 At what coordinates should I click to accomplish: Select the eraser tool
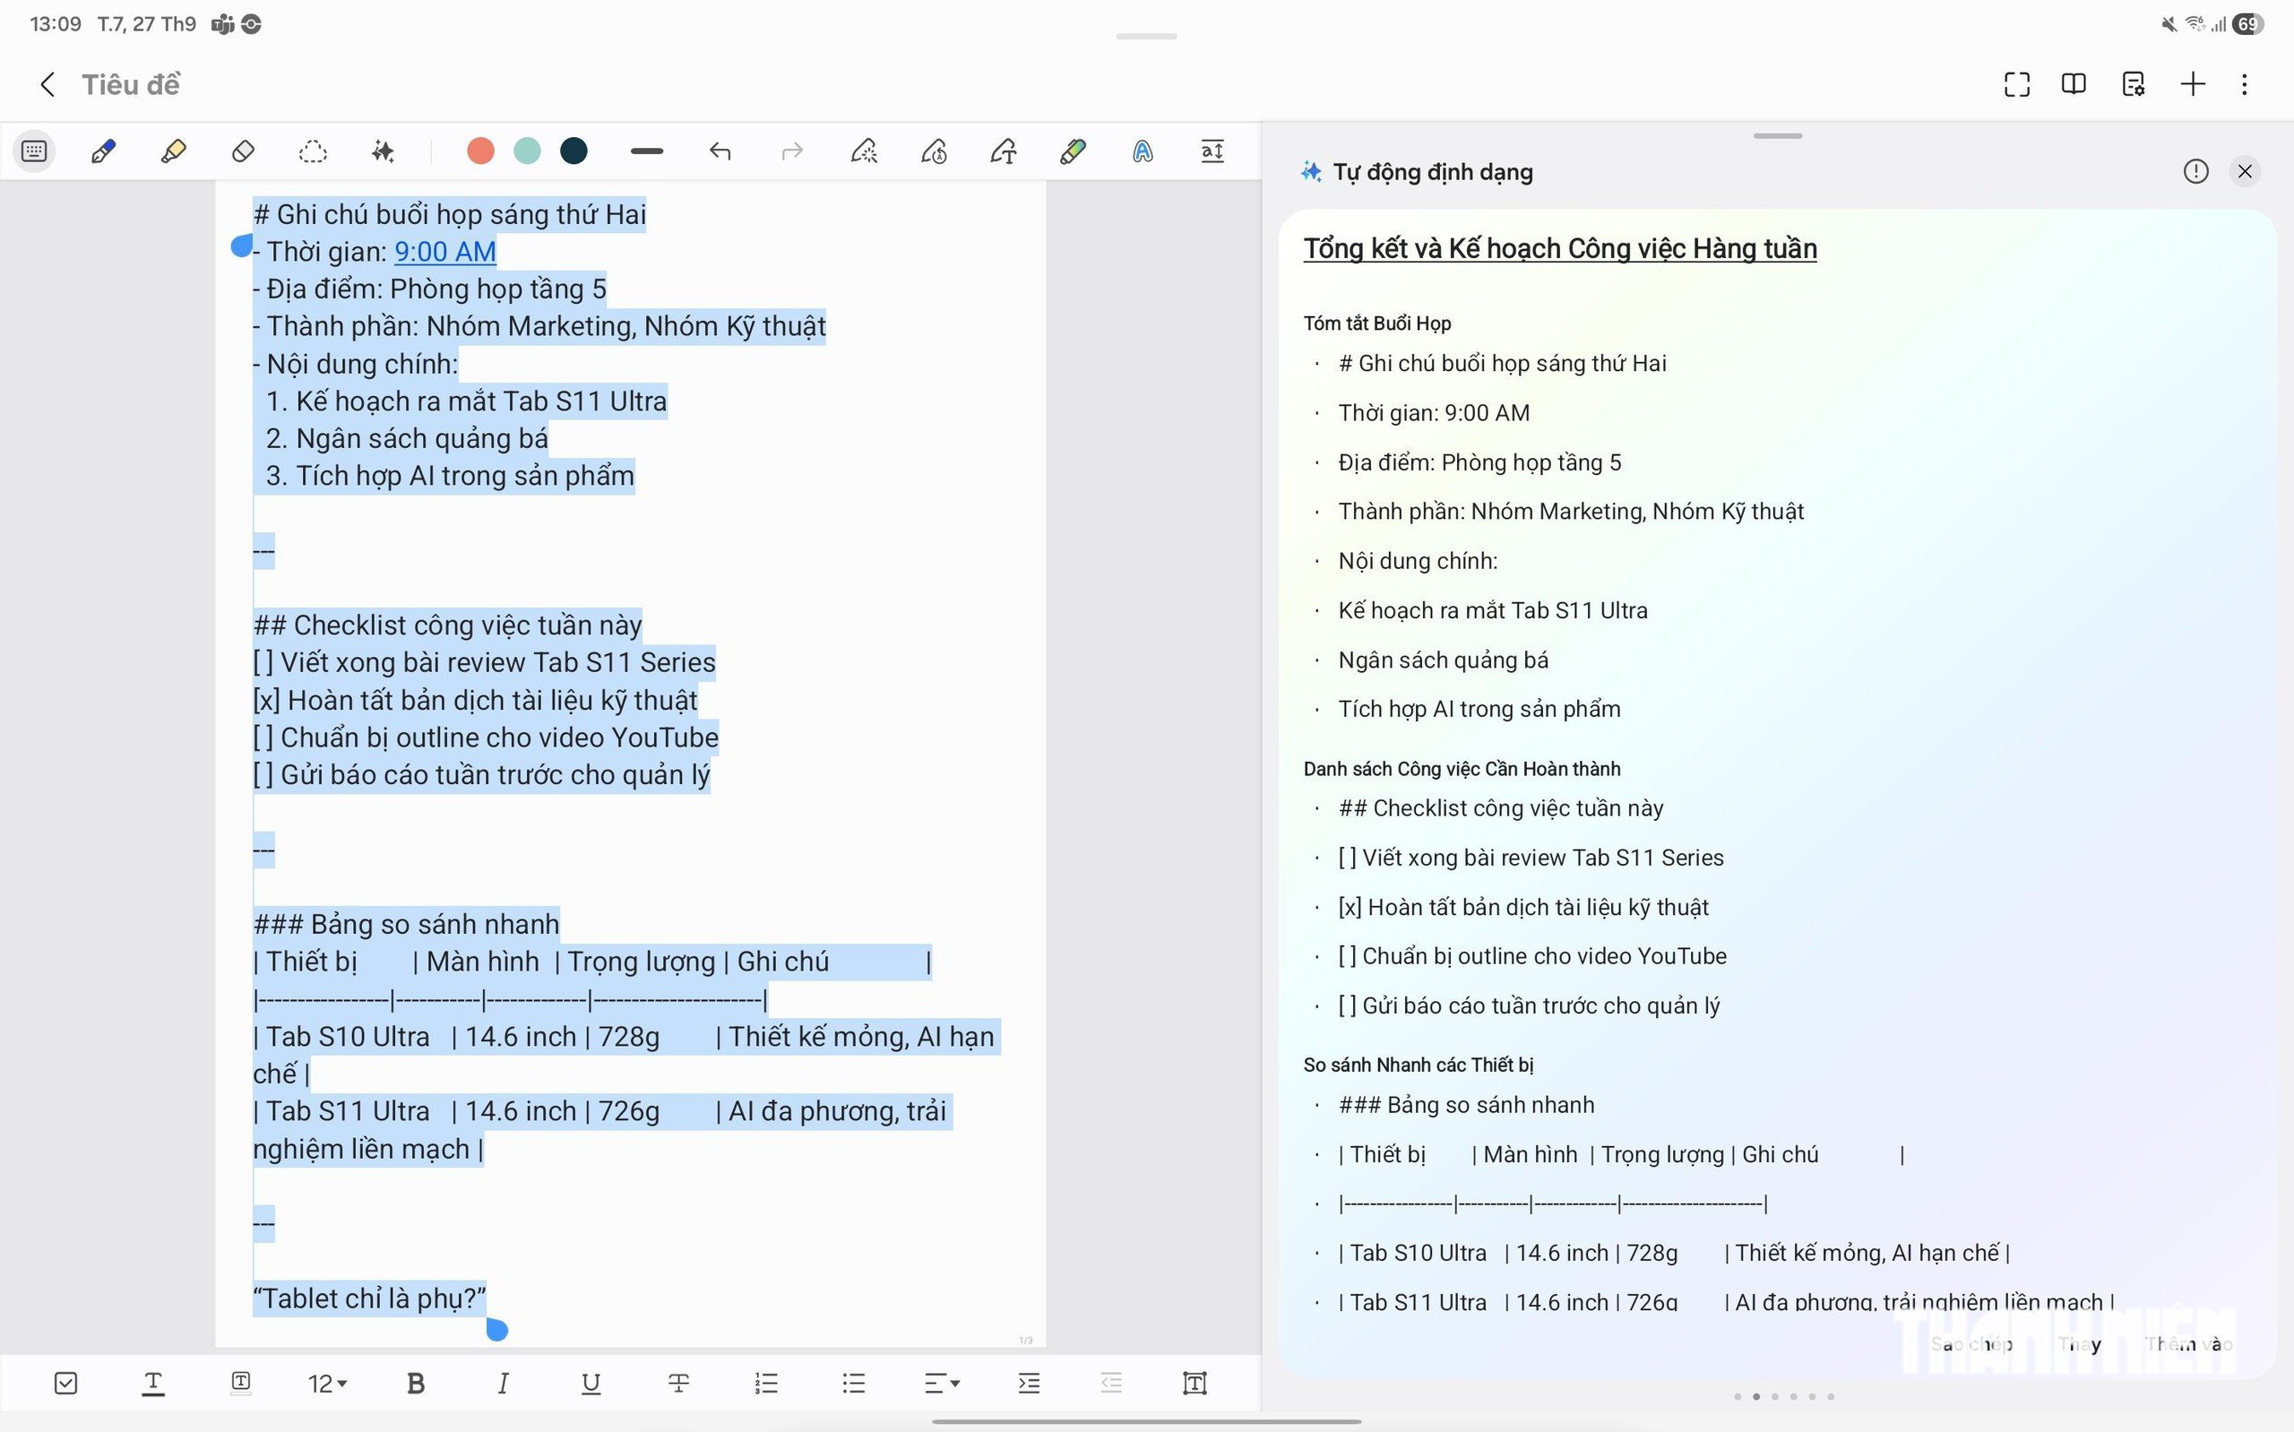(244, 151)
